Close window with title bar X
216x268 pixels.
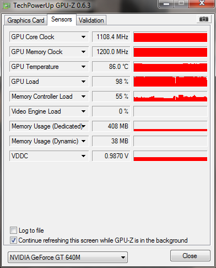click(x=202, y=3)
